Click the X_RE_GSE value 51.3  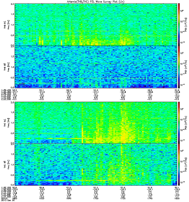96,188
